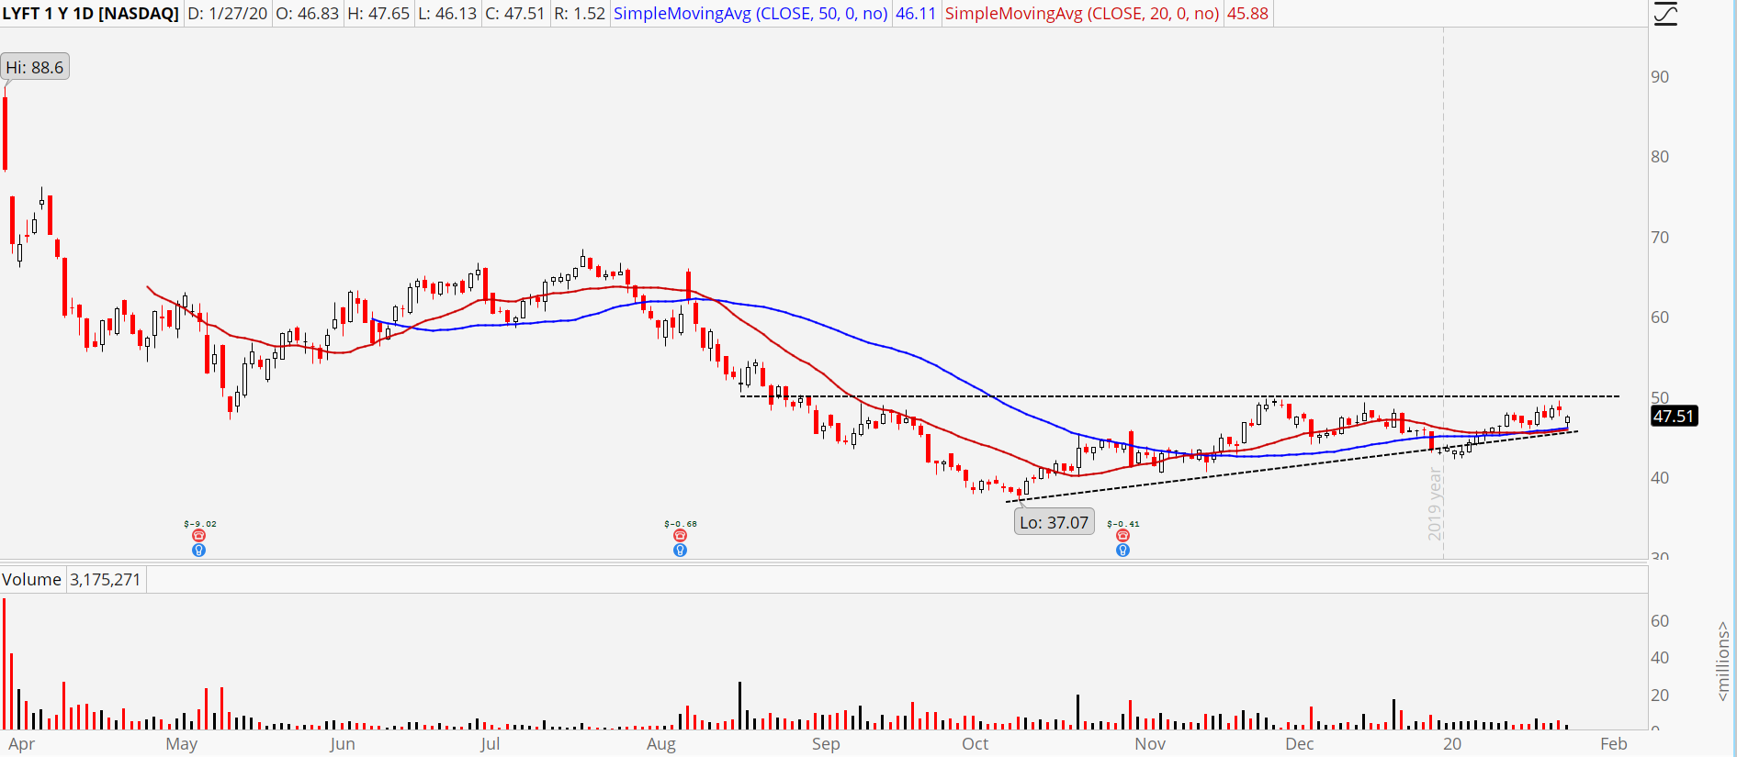Click the Jun label on the time axis
This screenshot has width=1737, height=757.
[x=343, y=744]
